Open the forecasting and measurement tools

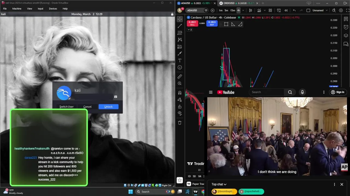pyautogui.click(x=180, y=47)
